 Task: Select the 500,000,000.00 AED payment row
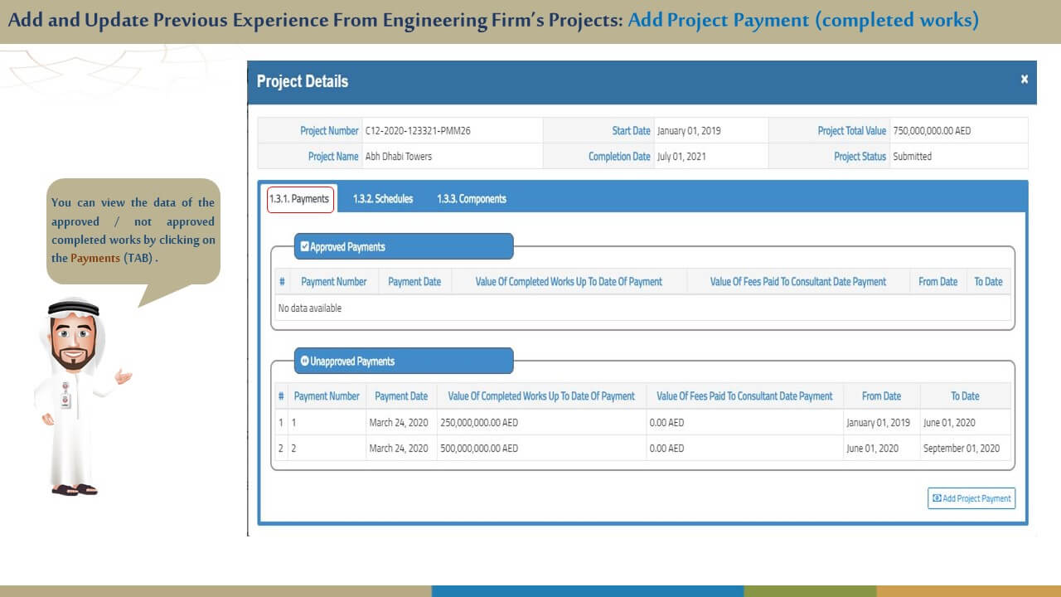[x=478, y=449]
